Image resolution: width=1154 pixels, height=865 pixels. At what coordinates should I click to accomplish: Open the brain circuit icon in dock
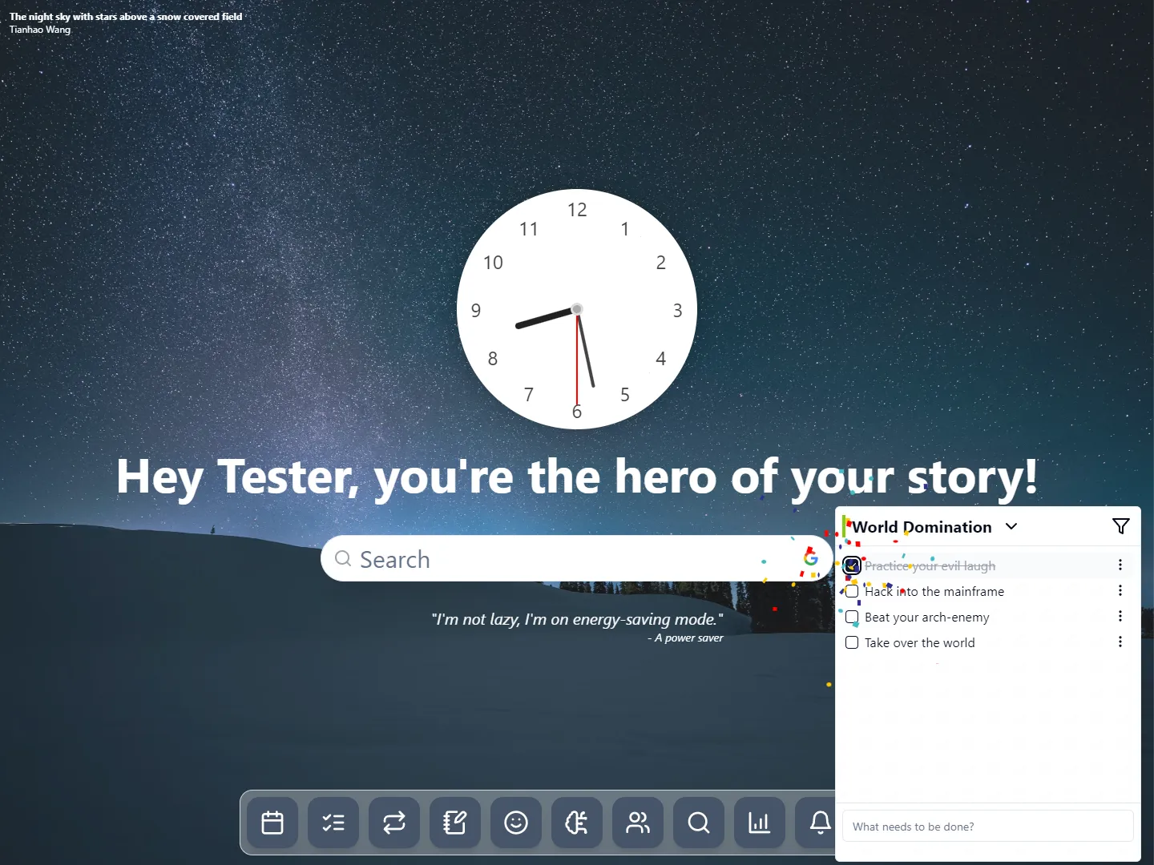tap(577, 823)
